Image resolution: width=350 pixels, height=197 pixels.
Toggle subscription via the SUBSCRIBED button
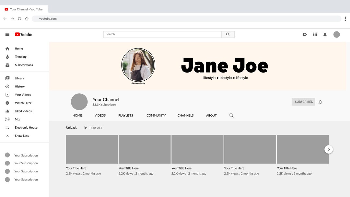pos(303,101)
